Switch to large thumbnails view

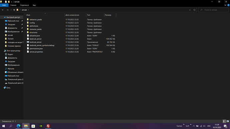[228, 121]
